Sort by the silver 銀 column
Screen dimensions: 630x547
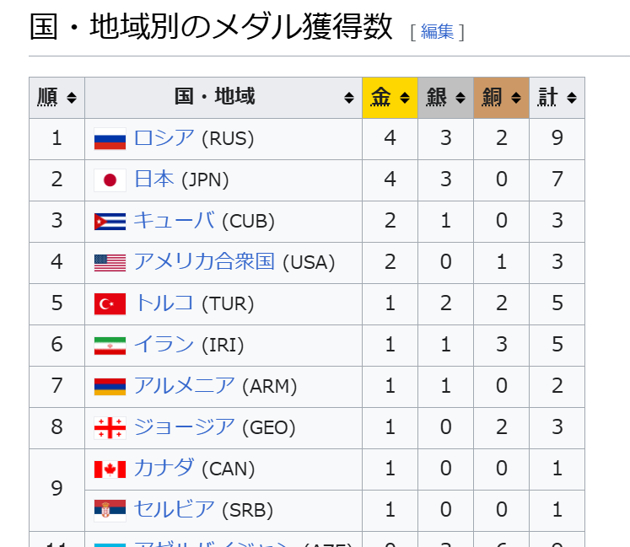pos(445,98)
